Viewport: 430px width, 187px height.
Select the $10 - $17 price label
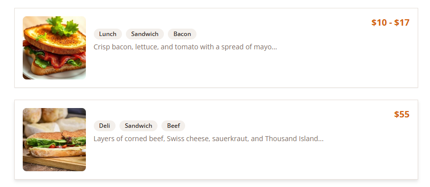(x=390, y=23)
